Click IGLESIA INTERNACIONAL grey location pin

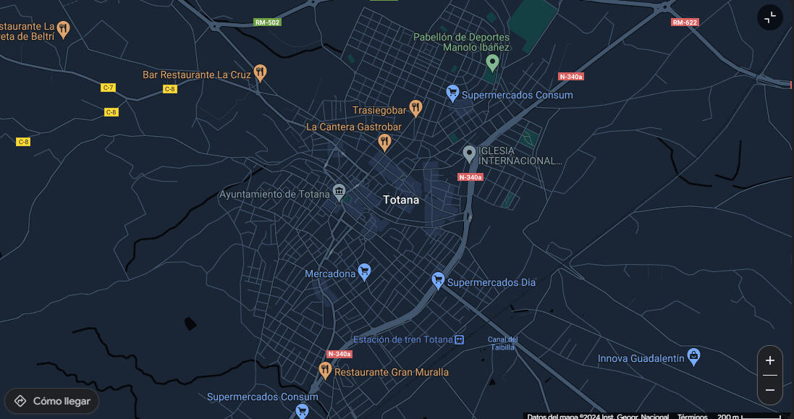click(x=470, y=154)
